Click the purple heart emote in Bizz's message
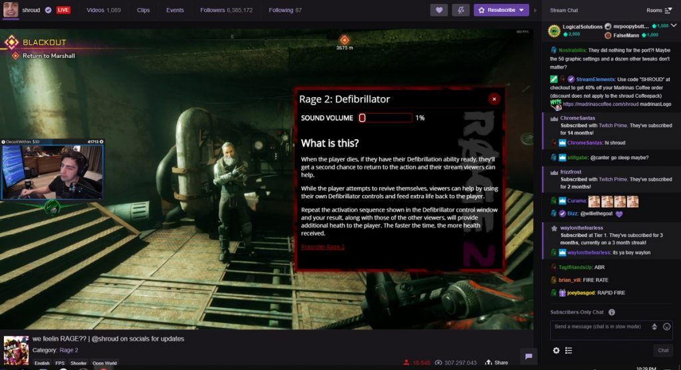 pyautogui.click(x=619, y=214)
